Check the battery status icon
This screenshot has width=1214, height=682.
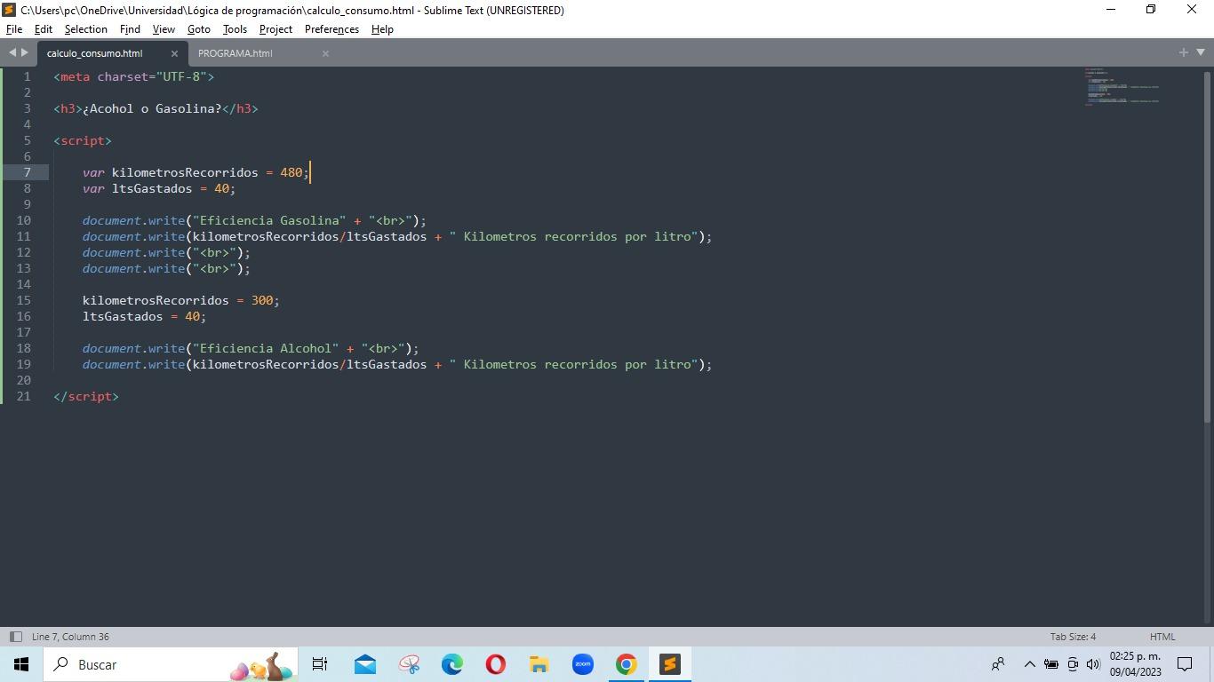point(1050,664)
